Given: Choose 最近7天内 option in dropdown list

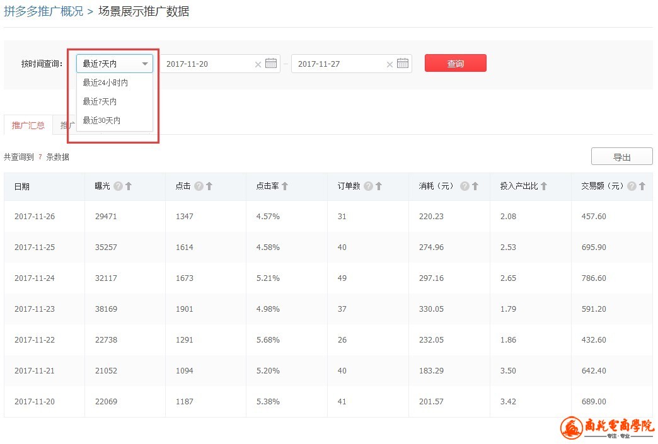Looking at the screenshot, I should coord(115,101).
